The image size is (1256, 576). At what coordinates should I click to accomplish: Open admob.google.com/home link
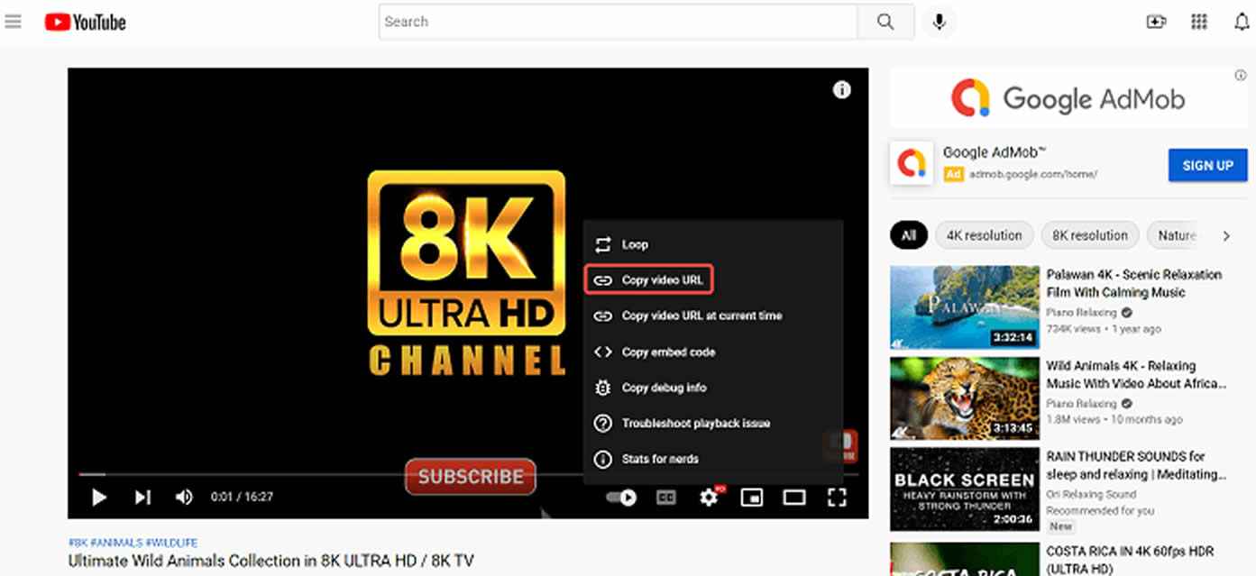coord(1032,175)
